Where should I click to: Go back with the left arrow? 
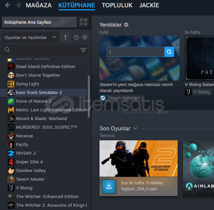point(8,5)
